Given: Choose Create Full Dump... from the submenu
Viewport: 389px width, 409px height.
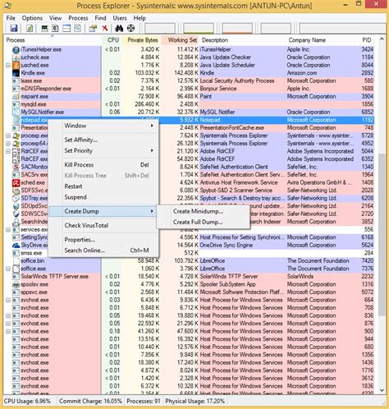Looking at the screenshot, I should (204, 222).
